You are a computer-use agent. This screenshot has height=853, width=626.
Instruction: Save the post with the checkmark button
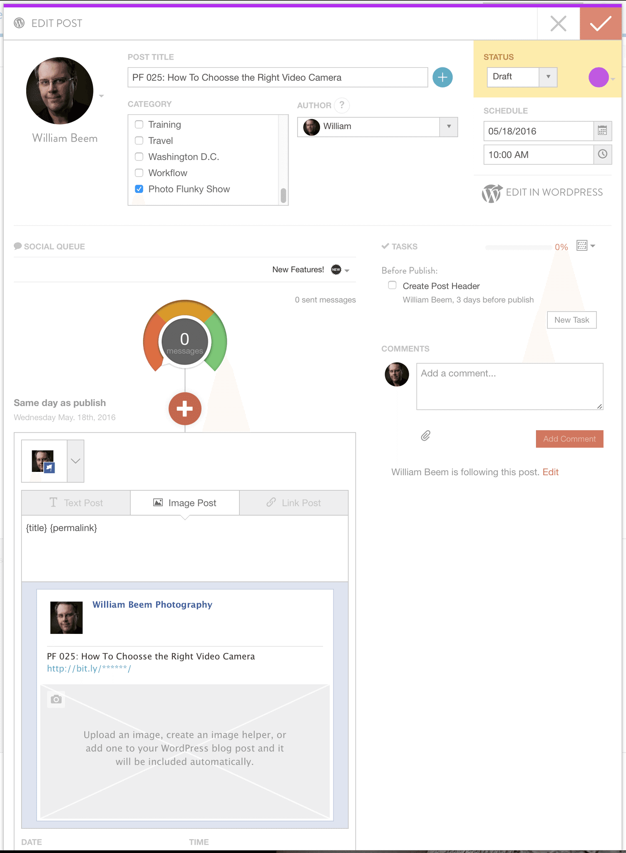coord(601,24)
